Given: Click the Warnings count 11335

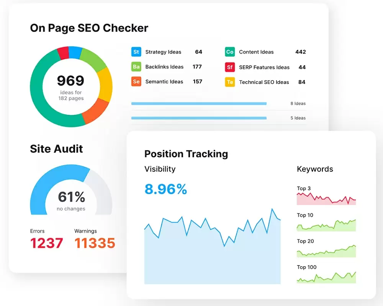Looking at the screenshot, I should click(95, 243).
